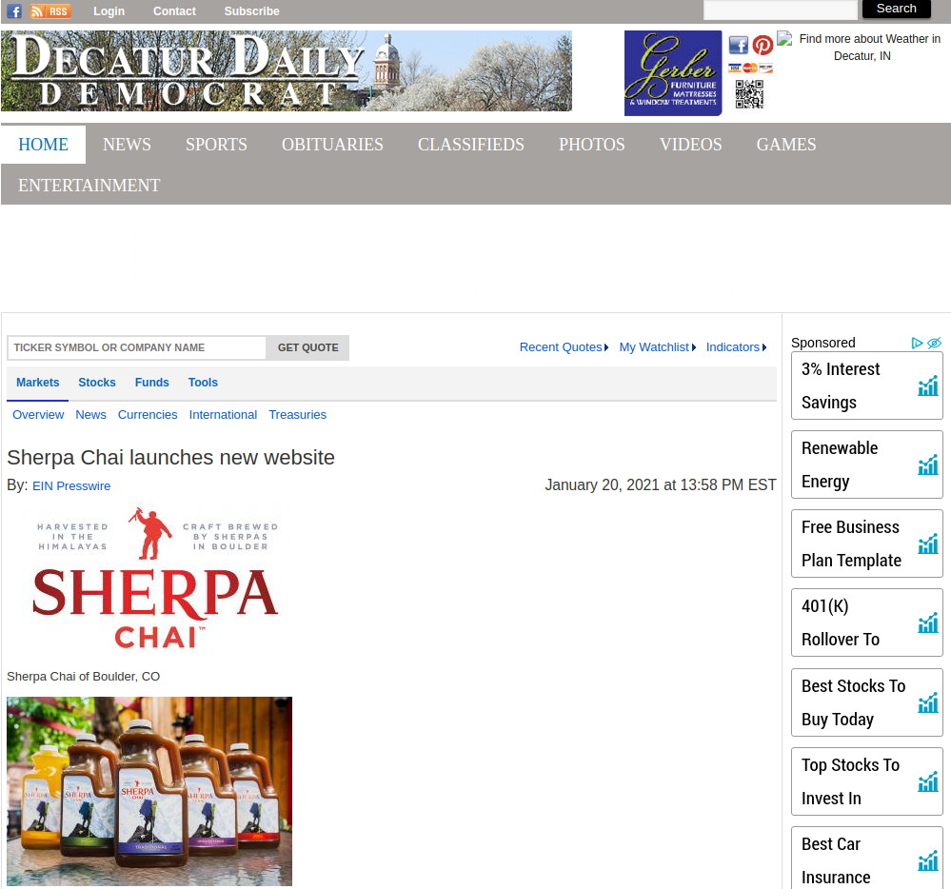Click the Sherpa Chai bottles photo
This screenshot has width=951, height=889.
point(149,791)
